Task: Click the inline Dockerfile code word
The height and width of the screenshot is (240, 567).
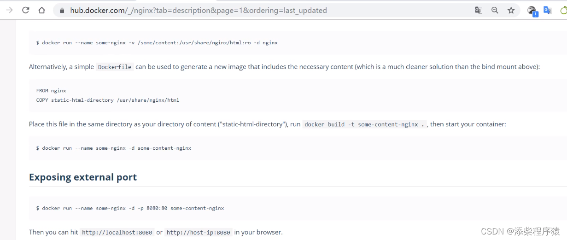Action: point(115,67)
